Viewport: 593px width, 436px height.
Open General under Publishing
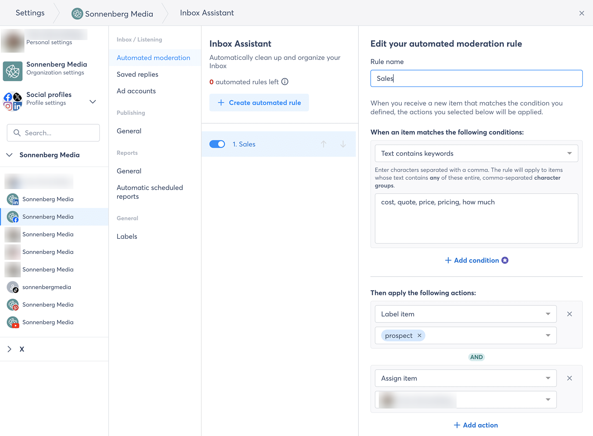(x=129, y=131)
